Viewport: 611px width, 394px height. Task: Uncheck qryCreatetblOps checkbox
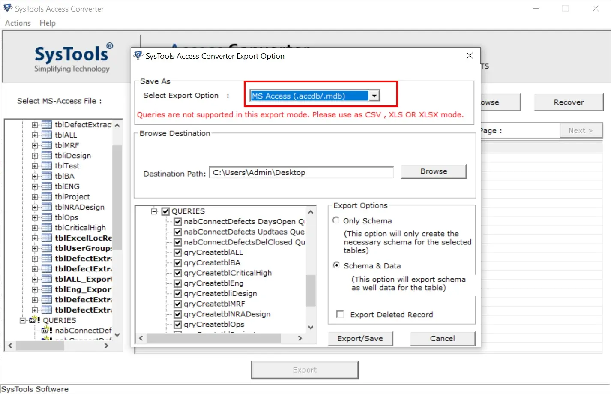coord(178,325)
